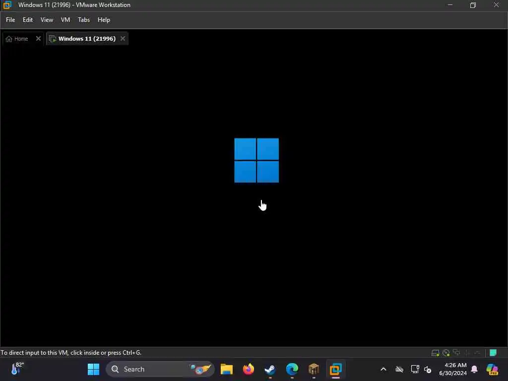The image size is (508, 381).
Task: Click the sound card status icon
Action: [478, 353]
